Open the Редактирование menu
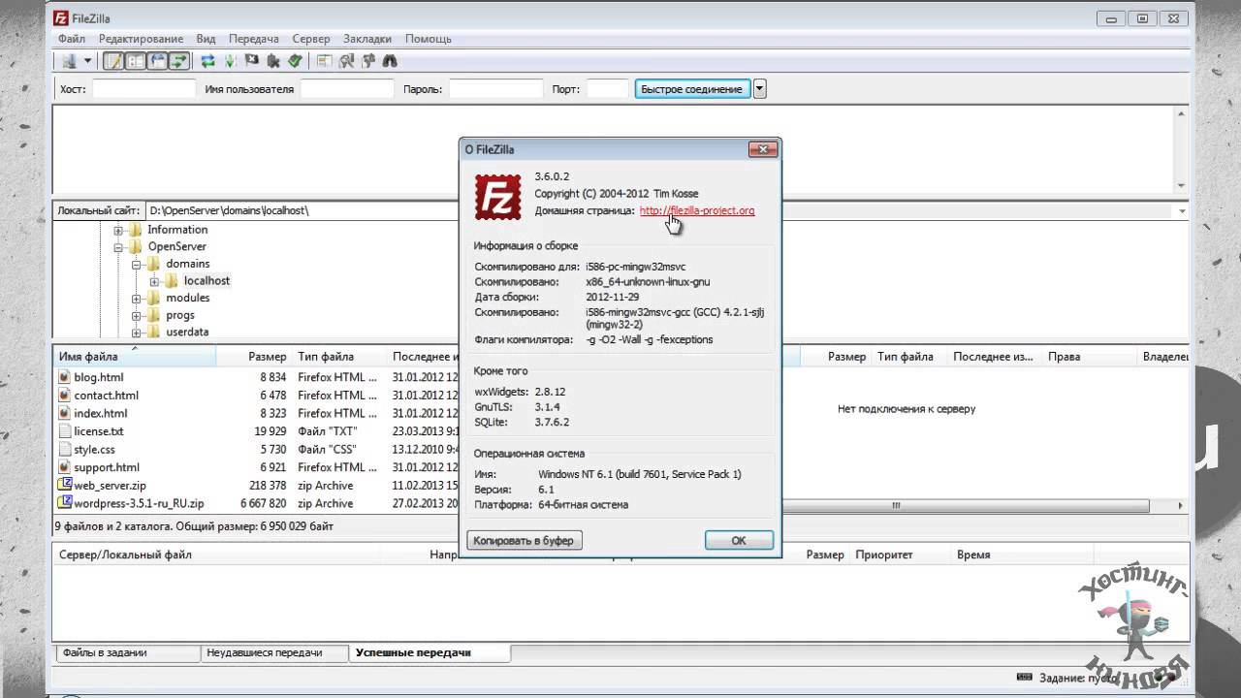The image size is (1241, 698). pyautogui.click(x=141, y=39)
